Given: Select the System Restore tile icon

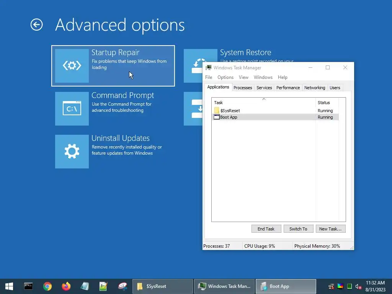Looking at the screenshot, I should click(x=193, y=66).
